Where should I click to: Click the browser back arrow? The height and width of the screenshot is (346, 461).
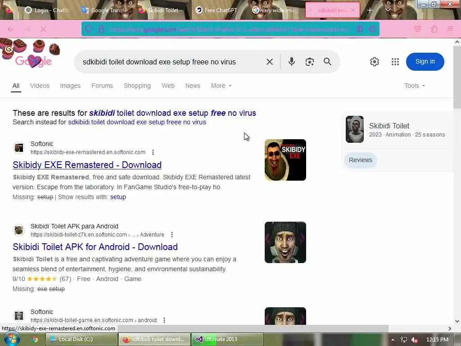tap(11, 29)
